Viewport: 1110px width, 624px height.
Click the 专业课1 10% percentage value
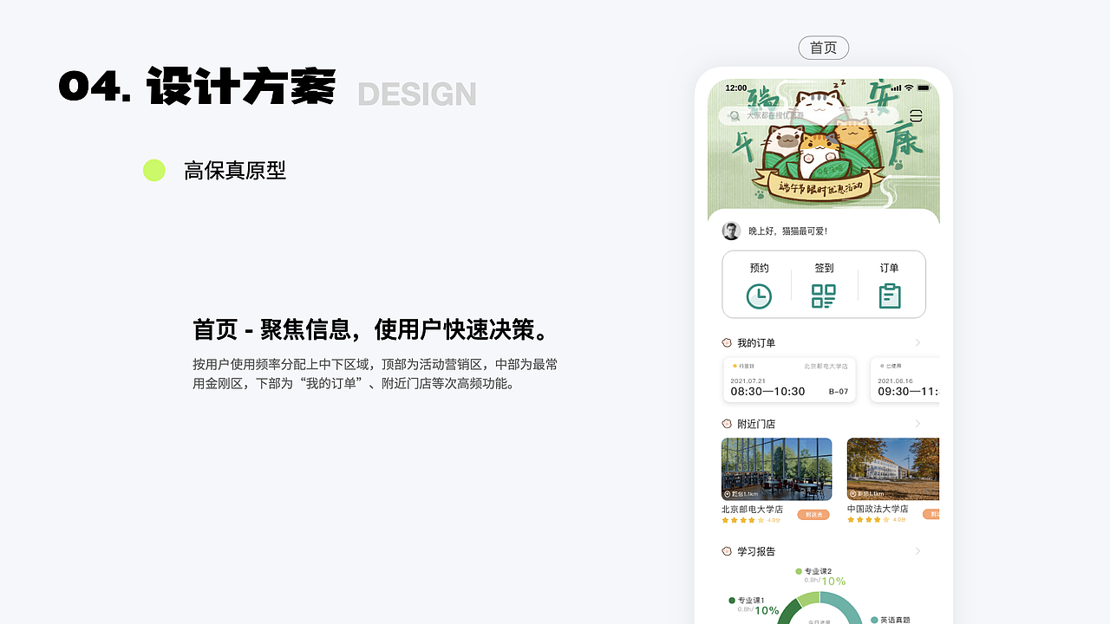tap(767, 610)
